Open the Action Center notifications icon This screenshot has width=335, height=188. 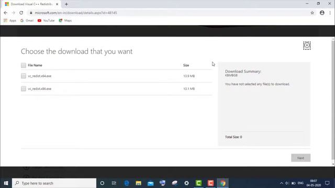point(327,183)
